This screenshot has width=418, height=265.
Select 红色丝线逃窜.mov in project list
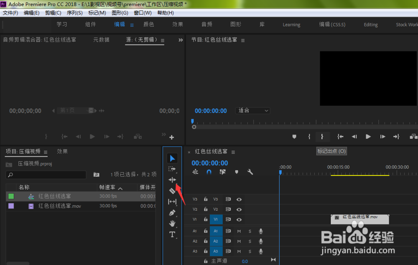(59, 206)
